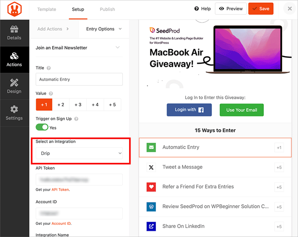Open the Details gift icon panel

(x=14, y=33)
